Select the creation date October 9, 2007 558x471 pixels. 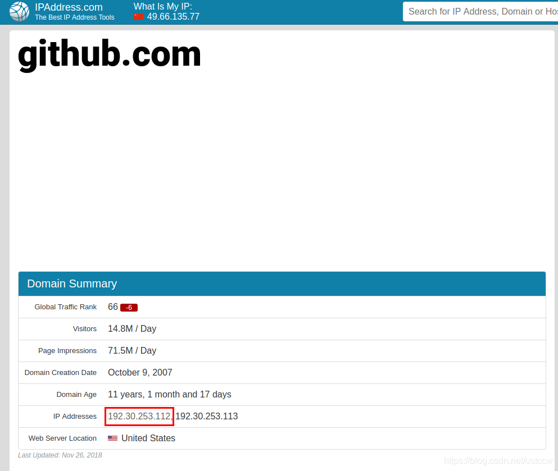click(140, 373)
